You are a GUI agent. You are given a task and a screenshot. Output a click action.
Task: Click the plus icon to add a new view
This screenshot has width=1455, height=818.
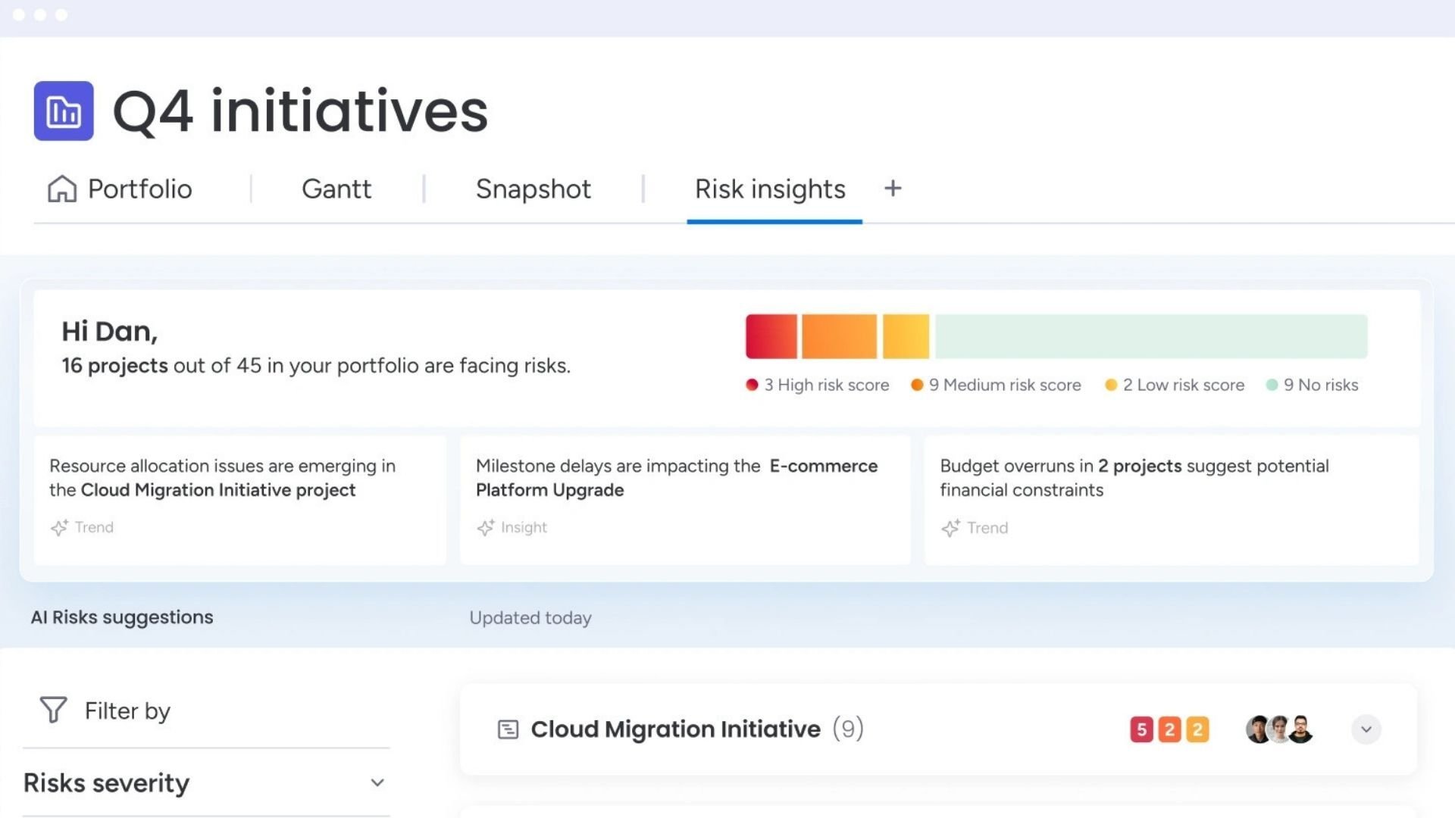coord(892,189)
